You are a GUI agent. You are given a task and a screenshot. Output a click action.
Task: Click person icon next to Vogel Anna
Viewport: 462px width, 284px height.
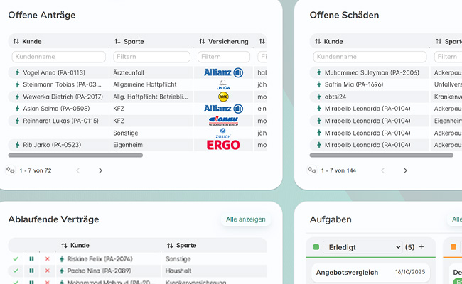click(17, 72)
